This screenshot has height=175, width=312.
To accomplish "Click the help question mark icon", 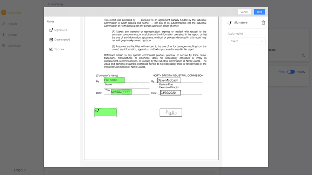I will [x=304, y=55].
